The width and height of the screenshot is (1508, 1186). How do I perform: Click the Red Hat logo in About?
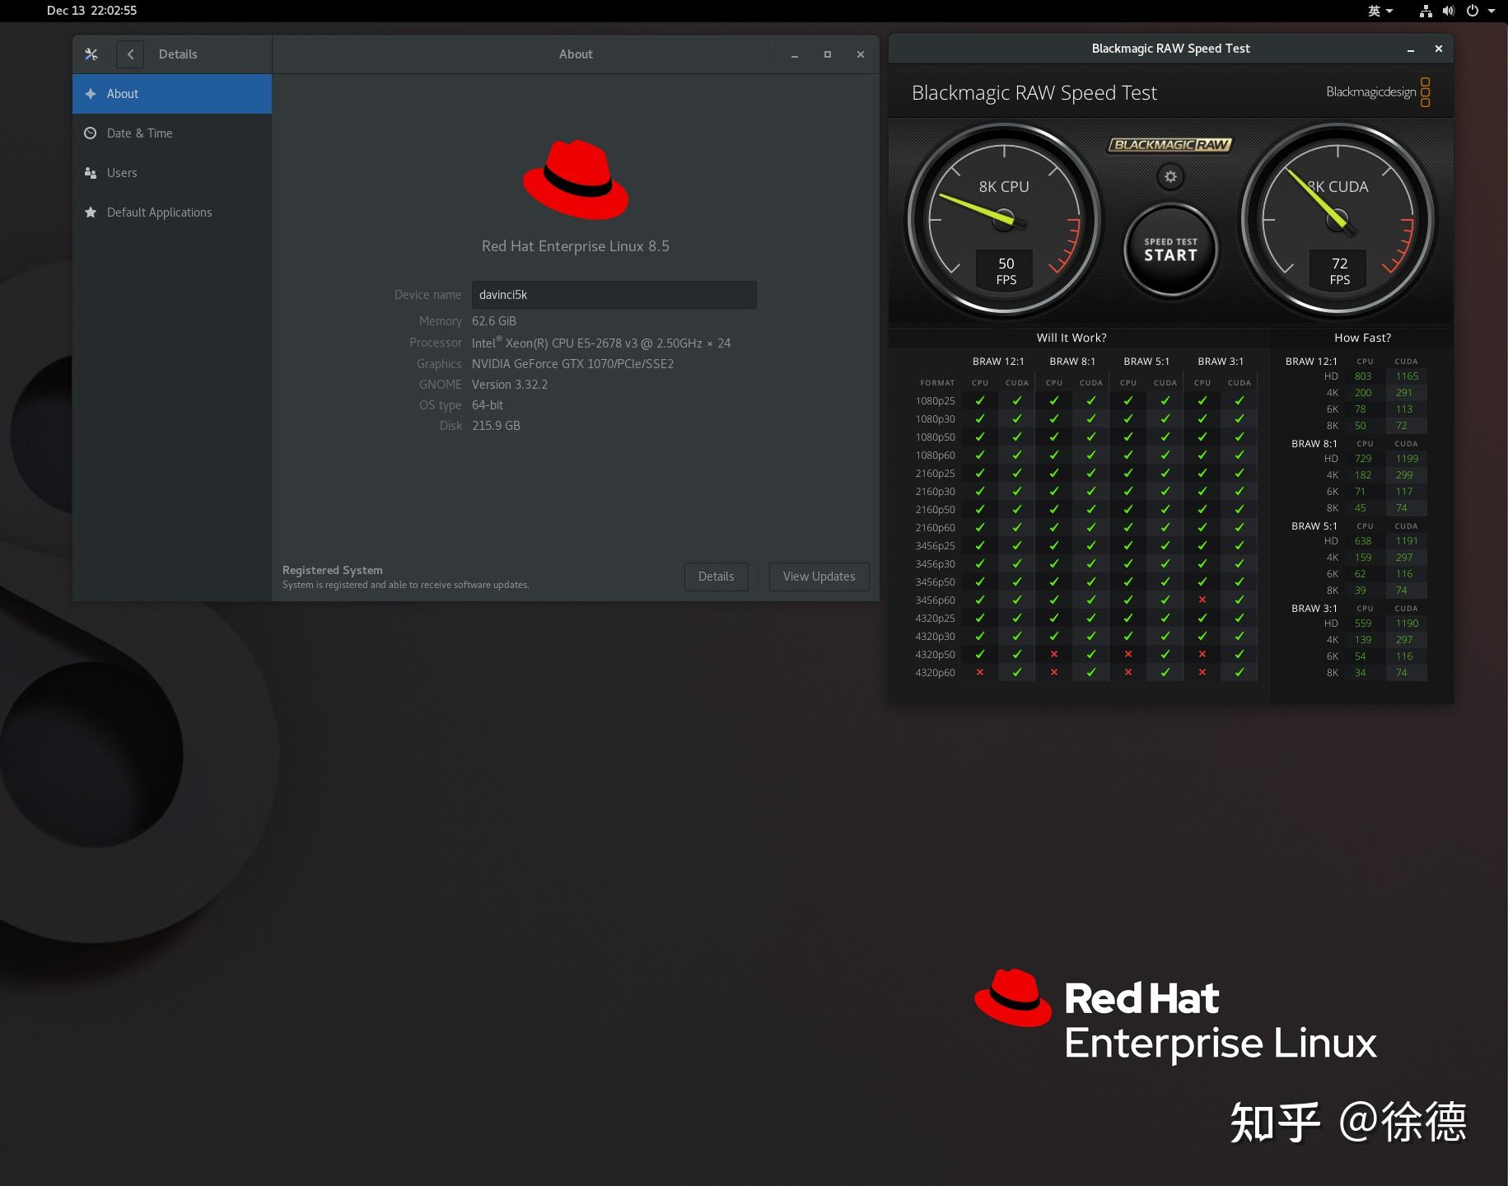tap(576, 180)
